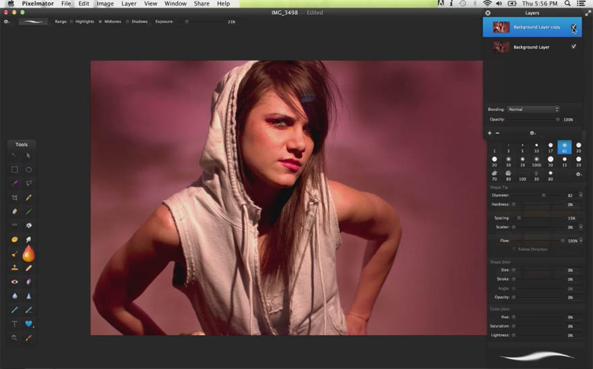Select the Healing bandage tool

click(x=28, y=268)
